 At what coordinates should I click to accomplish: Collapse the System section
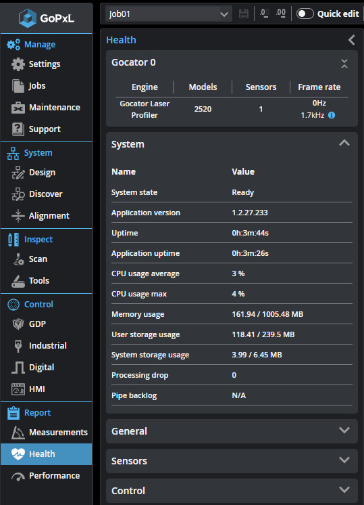pos(344,143)
